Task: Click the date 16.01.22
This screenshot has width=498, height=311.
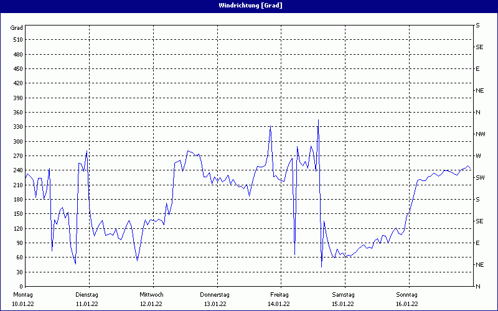Action: [x=406, y=304]
